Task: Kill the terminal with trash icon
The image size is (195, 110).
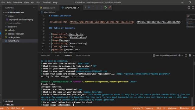Action: pos(190,55)
